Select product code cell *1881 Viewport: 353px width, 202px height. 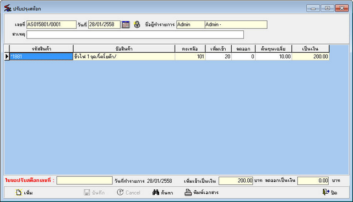[x=41, y=57]
